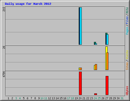130x101 pixels.
Task: Click the 'Daily usage for March 2012' title
Action: click(x=28, y=4)
